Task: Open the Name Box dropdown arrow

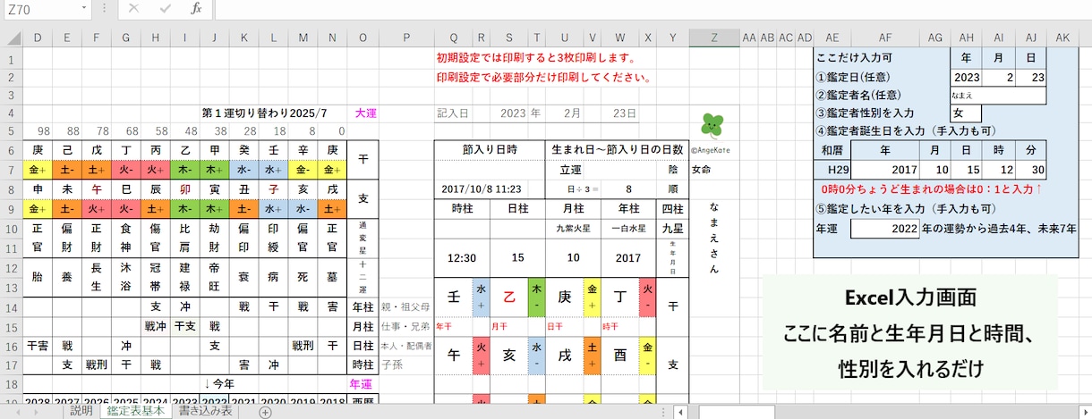Action: [x=84, y=9]
